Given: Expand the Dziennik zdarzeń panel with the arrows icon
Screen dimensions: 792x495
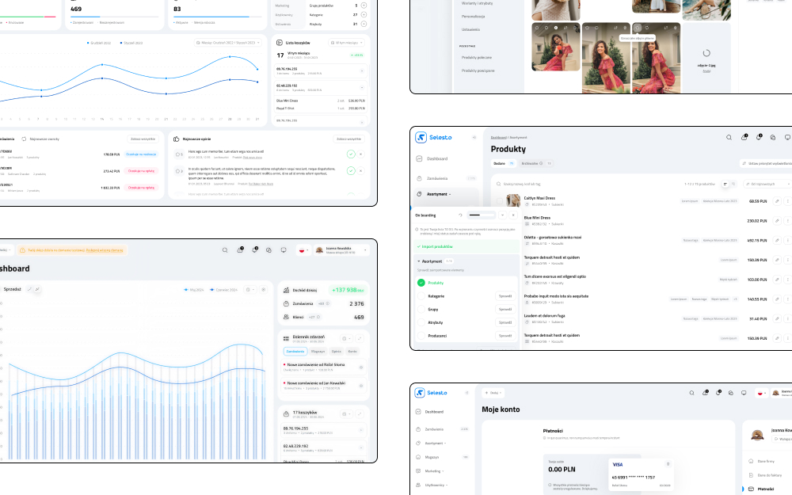Looking at the screenshot, I should click(358, 338).
